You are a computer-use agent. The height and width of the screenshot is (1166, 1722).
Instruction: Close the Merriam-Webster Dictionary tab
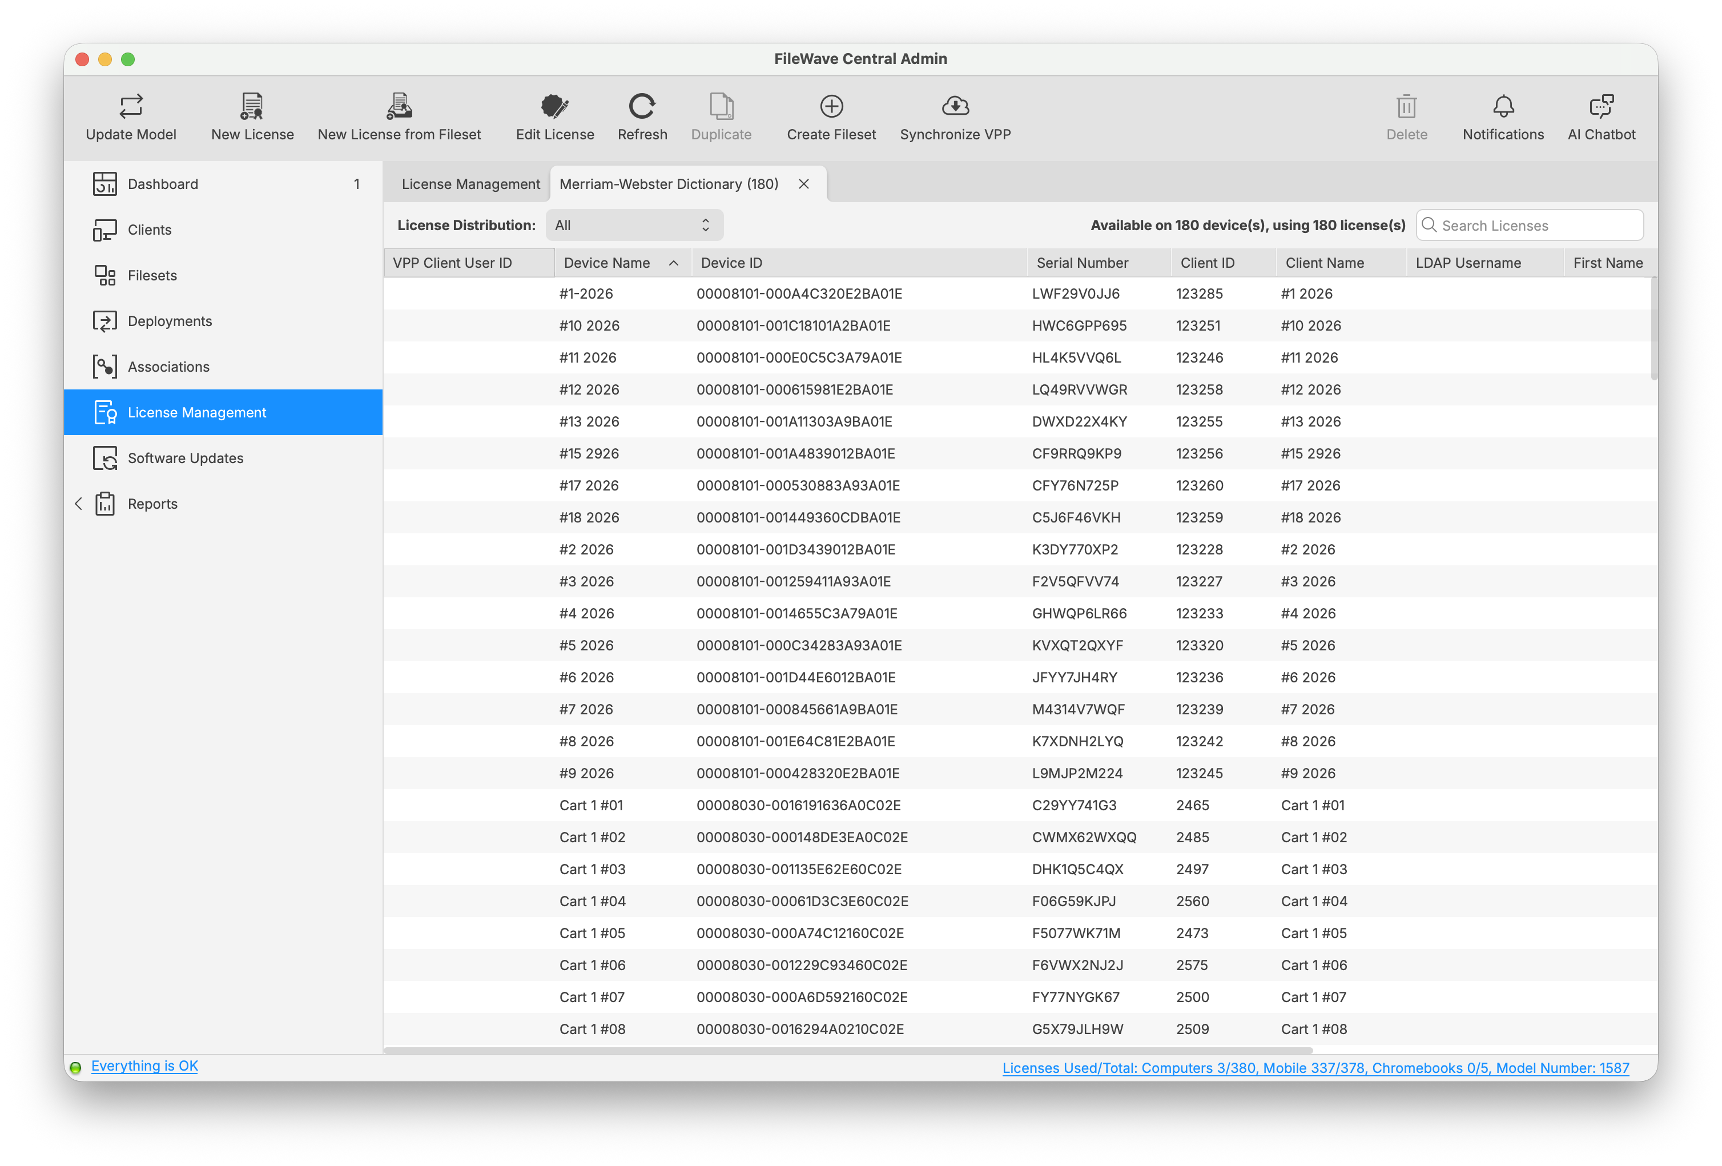click(803, 184)
